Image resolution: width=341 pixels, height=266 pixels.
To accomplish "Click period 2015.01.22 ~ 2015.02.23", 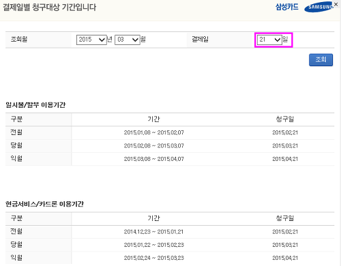I will point(154,245).
